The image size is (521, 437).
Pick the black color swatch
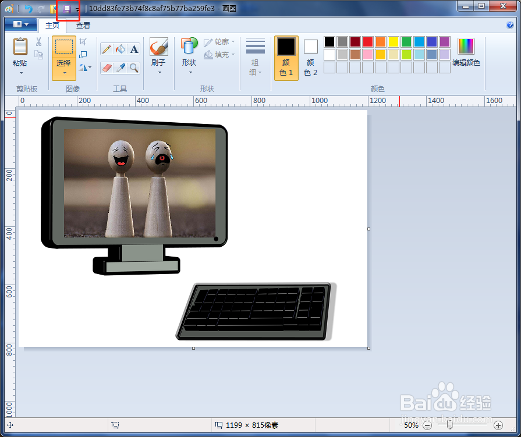[x=329, y=42]
